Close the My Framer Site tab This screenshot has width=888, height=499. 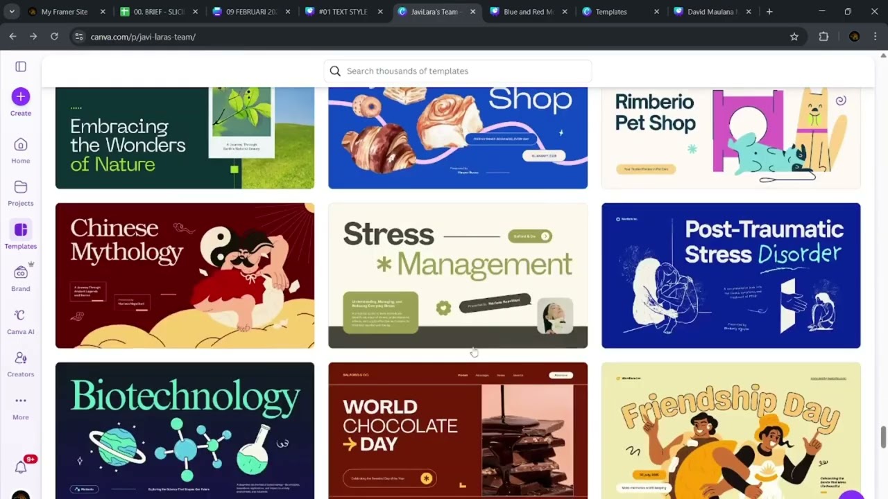click(x=103, y=12)
